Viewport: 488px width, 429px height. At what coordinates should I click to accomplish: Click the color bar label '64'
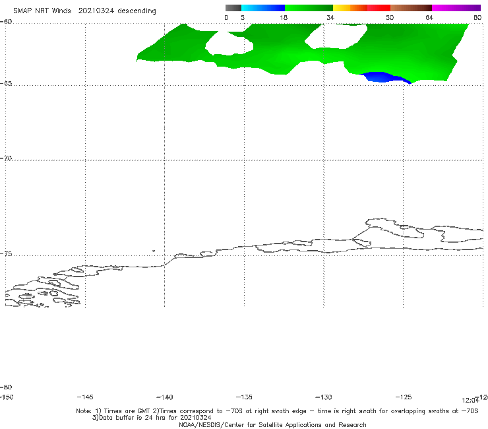coord(429,17)
